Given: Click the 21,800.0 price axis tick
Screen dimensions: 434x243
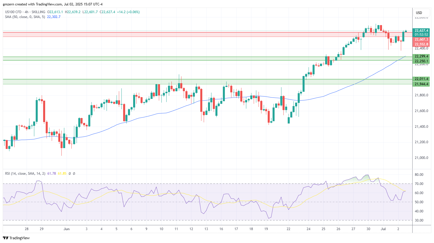Looking at the screenshot, I should point(421,95).
